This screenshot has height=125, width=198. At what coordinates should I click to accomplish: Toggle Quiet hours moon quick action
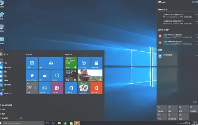173,117
